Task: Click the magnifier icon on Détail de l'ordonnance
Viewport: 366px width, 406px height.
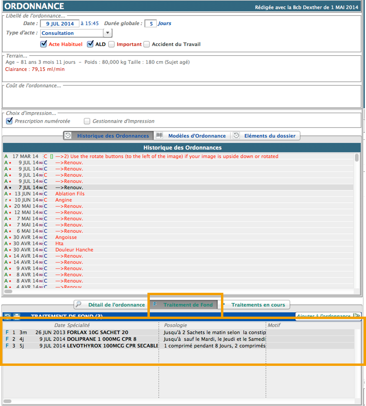Action: tap(79, 305)
